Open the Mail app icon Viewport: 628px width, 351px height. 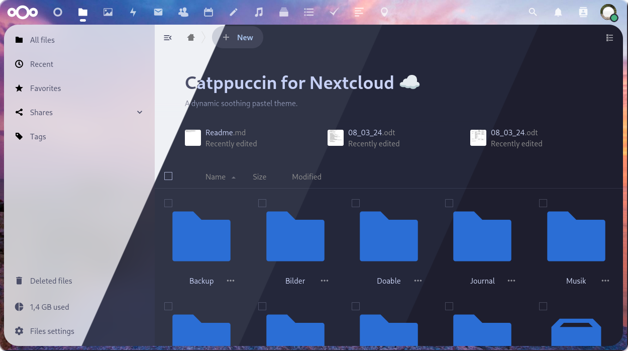(x=158, y=12)
